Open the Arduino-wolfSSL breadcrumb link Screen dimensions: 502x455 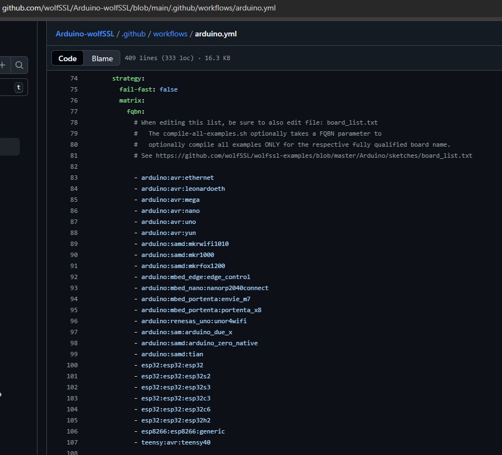point(85,34)
